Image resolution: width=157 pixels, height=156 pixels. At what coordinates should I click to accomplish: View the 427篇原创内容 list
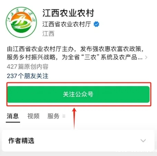pyautogui.click(x=28, y=67)
